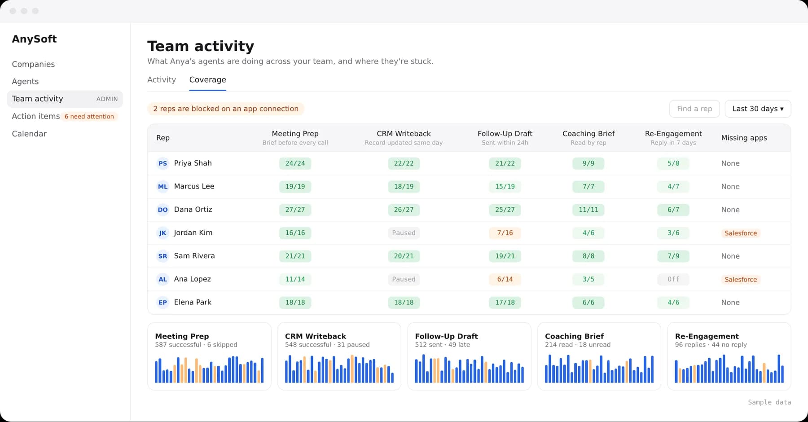Screen dimensions: 808x422
Task: Click Jordan Kim's Salesforce missing app tag
Action: (741, 233)
